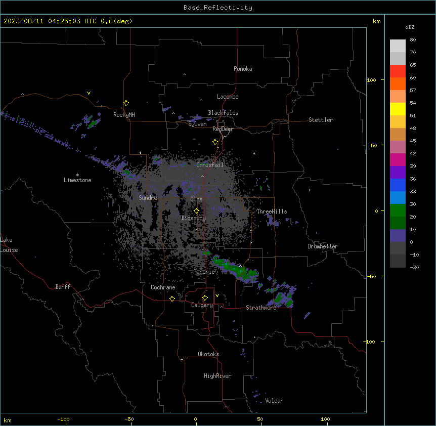Viewport: 436px width, 426px height.
Task: Pick the slate-blue 0-10 dBZ legend swatch
Action: click(398, 236)
